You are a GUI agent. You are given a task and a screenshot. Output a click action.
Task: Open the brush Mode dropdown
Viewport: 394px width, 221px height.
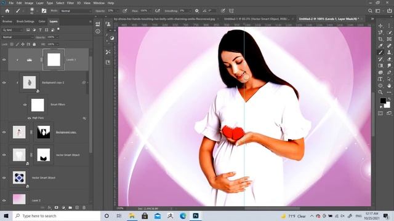(76, 11)
